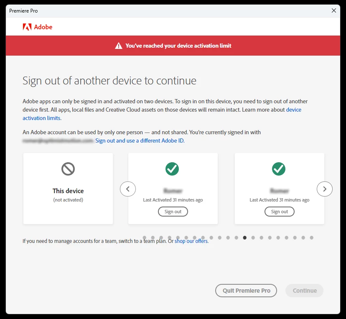Click the (not activated) status text
This screenshot has width=346, height=319.
pos(68,200)
